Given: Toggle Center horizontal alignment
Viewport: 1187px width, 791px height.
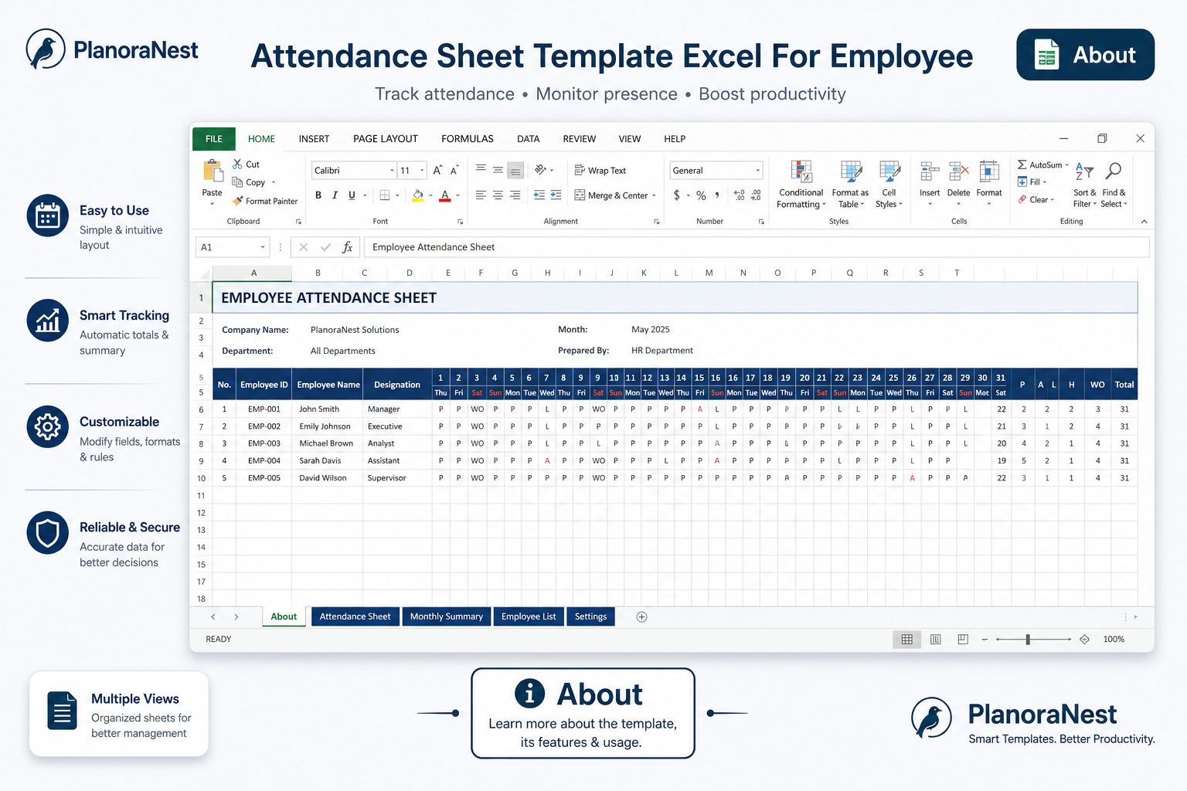Looking at the screenshot, I should click(498, 195).
